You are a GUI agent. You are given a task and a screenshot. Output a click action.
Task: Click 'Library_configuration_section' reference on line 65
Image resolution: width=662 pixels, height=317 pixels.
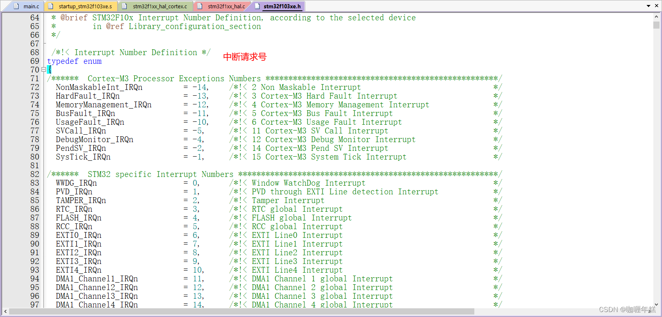(x=195, y=27)
